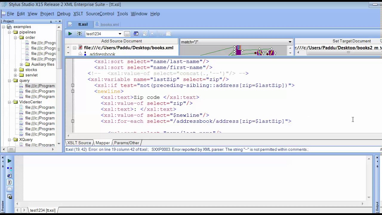The height and width of the screenshot is (215, 382).
Task: Collapse the newline element code fold
Action: [x=73, y=91]
